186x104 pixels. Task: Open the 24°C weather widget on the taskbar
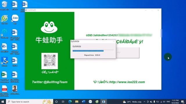coord(132,102)
